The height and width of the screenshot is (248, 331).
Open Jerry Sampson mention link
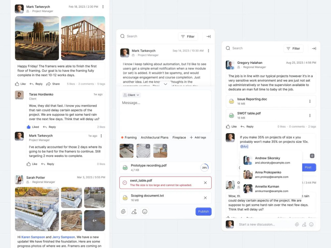tap(64, 237)
